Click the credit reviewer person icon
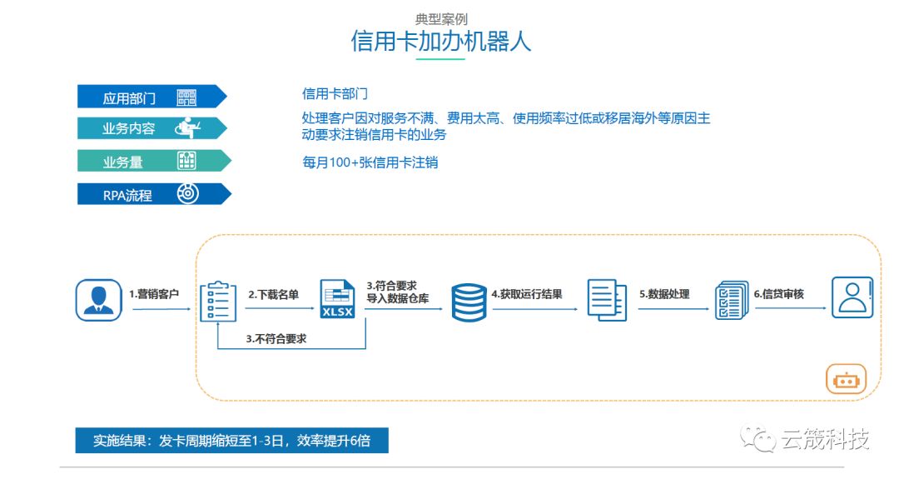This screenshot has height=479, width=899. [x=852, y=297]
